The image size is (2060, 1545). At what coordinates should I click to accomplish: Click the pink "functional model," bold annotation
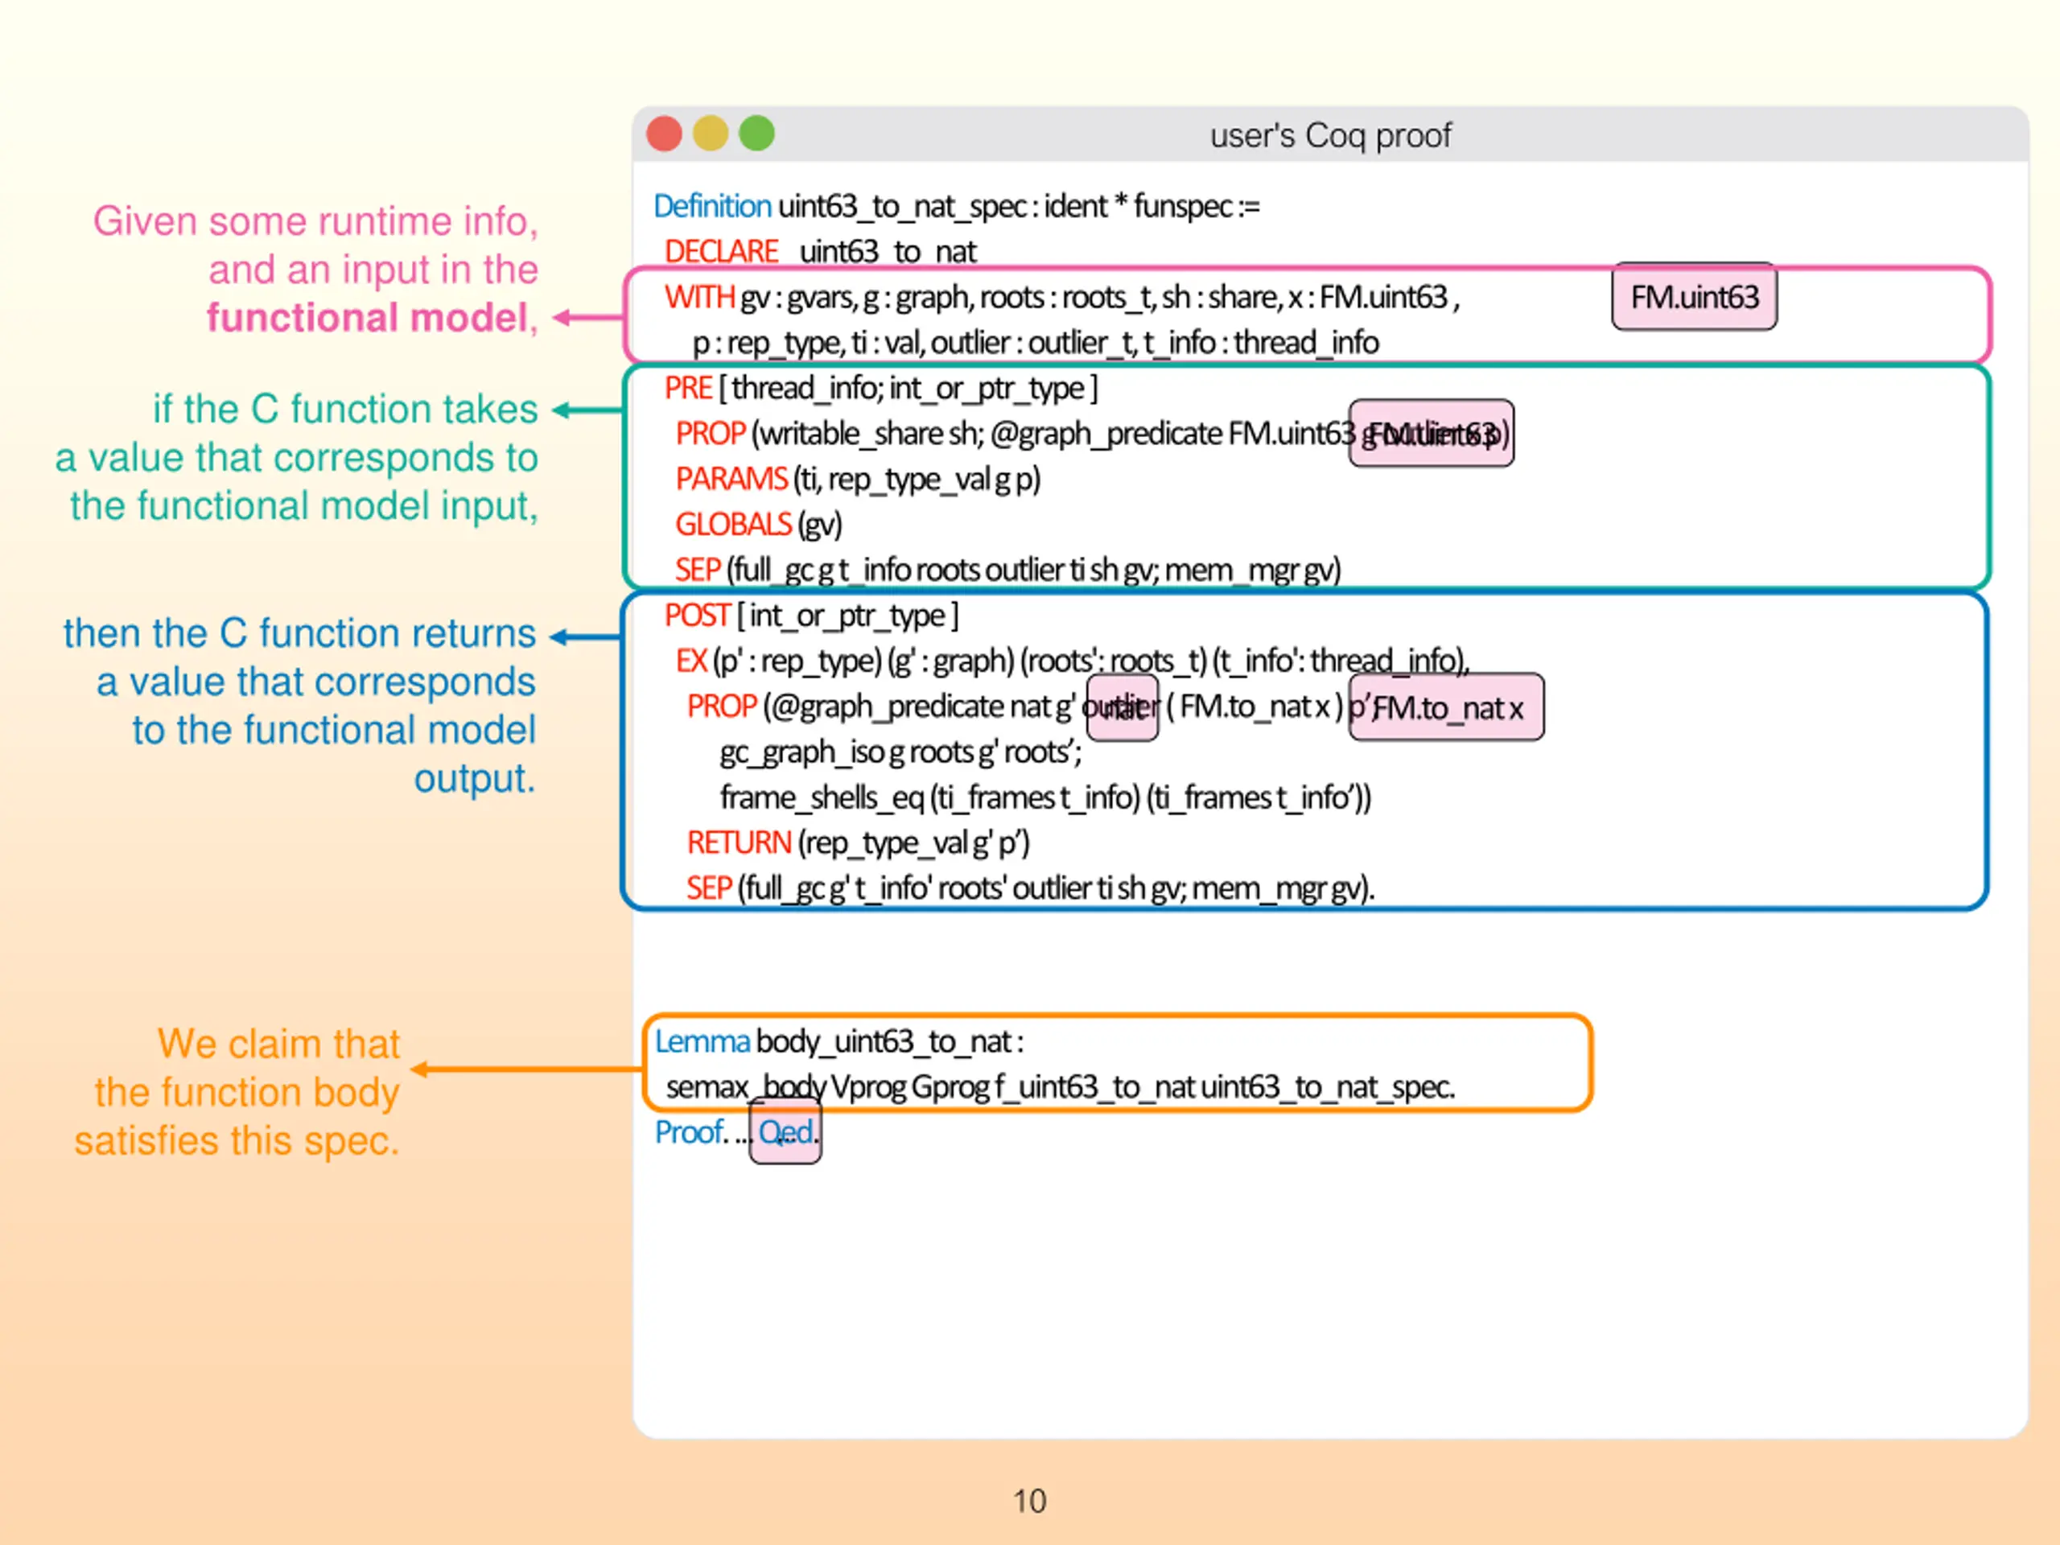pos(372,318)
